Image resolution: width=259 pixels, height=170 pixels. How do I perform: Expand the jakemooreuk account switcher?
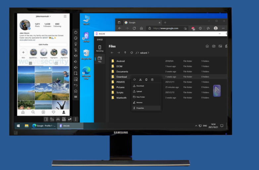(x=43, y=16)
